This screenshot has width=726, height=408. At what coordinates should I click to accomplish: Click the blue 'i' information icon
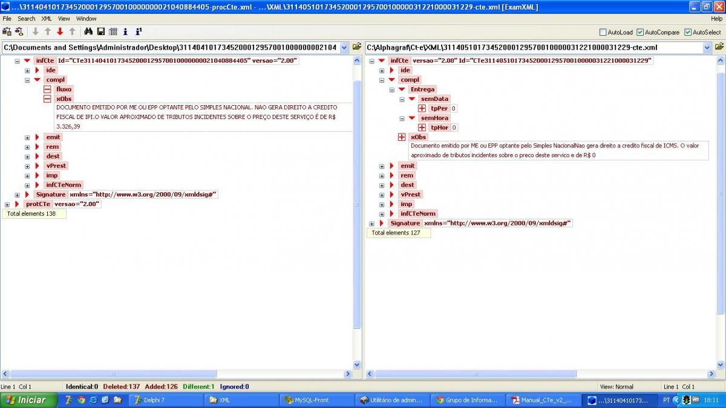(125, 31)
